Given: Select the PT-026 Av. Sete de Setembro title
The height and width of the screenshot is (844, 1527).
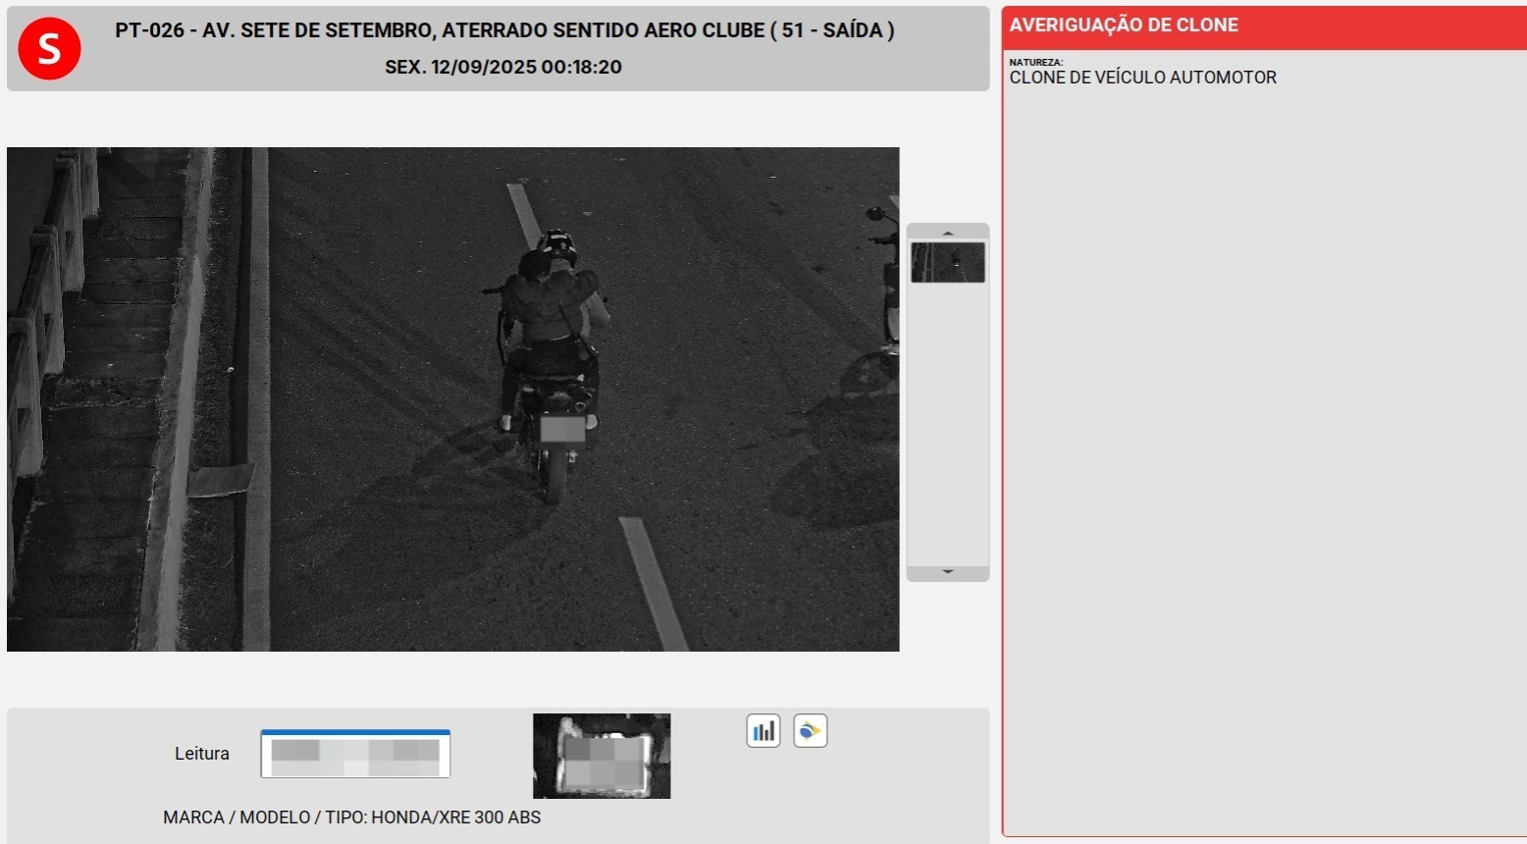Looking at the screenshot, I should pyautogui.click(x=504, y=30).
